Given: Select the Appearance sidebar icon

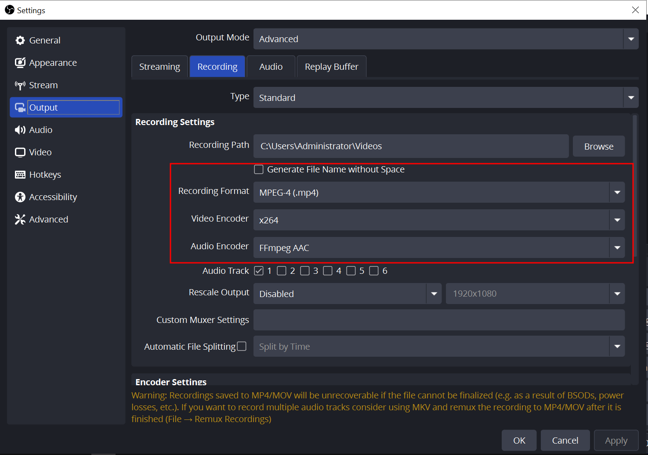Looking at the screenshot, I should 20,63.
